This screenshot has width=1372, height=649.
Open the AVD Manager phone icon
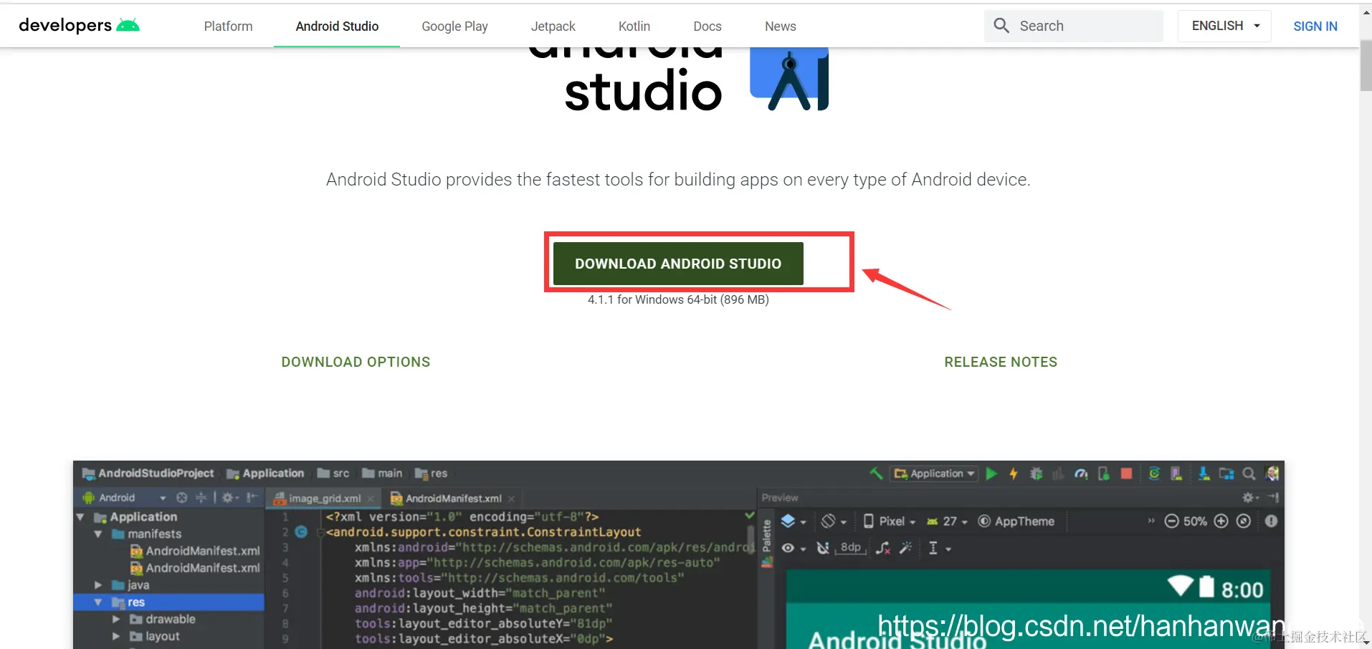click(x=1176, y=473)
